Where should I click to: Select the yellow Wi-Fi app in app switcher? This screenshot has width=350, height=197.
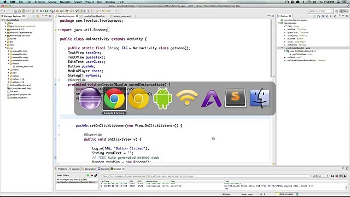(187, 97)
